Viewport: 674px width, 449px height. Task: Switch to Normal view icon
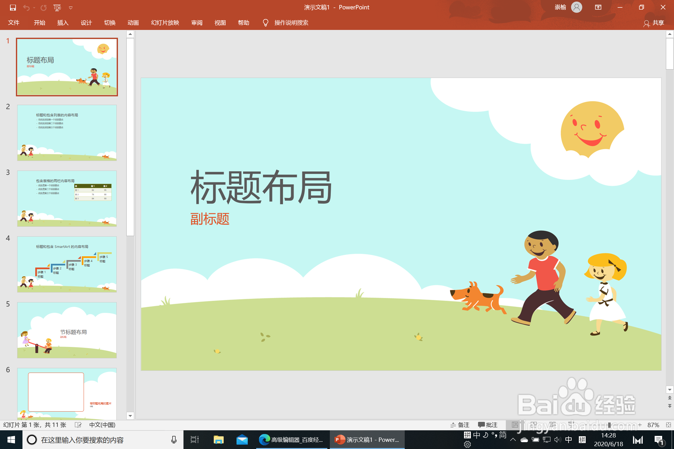(515, 425)
